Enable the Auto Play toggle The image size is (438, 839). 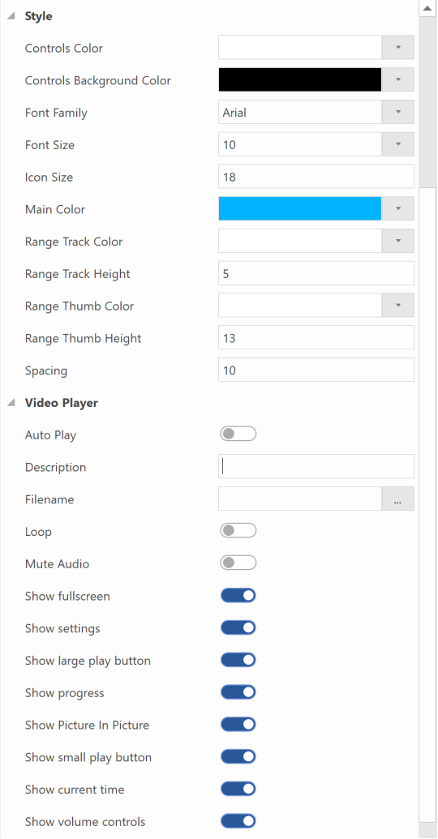(238, 434)
